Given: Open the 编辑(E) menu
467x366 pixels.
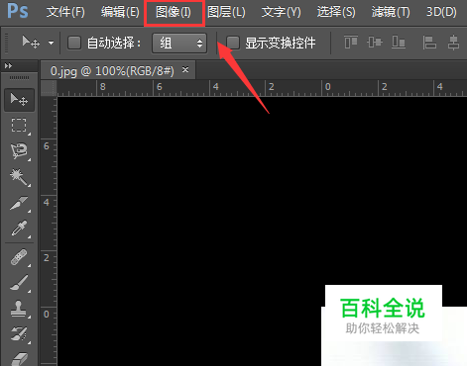Looking at the screenshot, I should (x=120, y=12).
